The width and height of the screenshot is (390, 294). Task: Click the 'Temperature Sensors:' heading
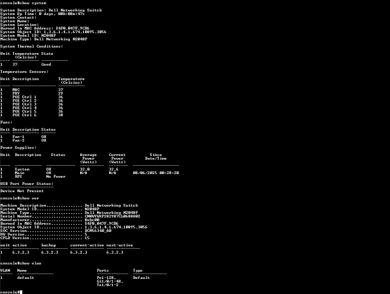coord(24,72)
